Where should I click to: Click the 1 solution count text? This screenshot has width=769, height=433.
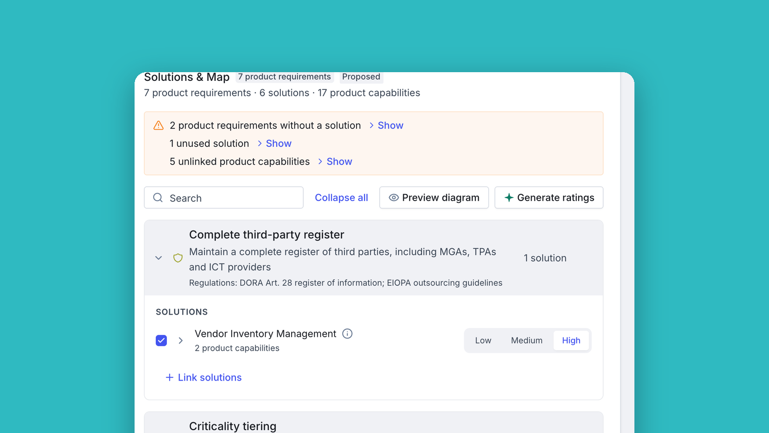click(x=545, y=258)
